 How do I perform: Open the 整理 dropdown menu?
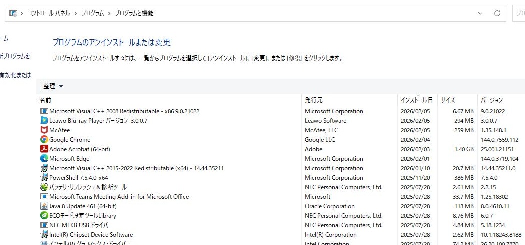(53, 86)
